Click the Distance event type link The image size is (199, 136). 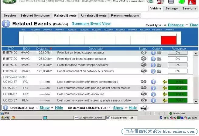176,25
